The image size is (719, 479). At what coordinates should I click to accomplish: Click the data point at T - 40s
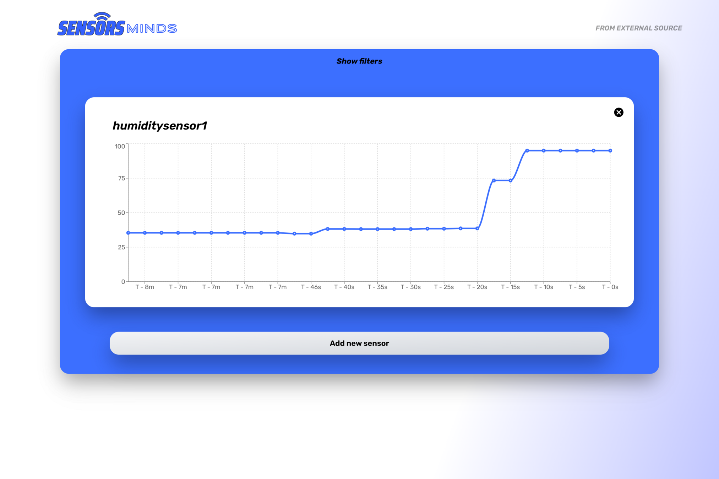344,229
